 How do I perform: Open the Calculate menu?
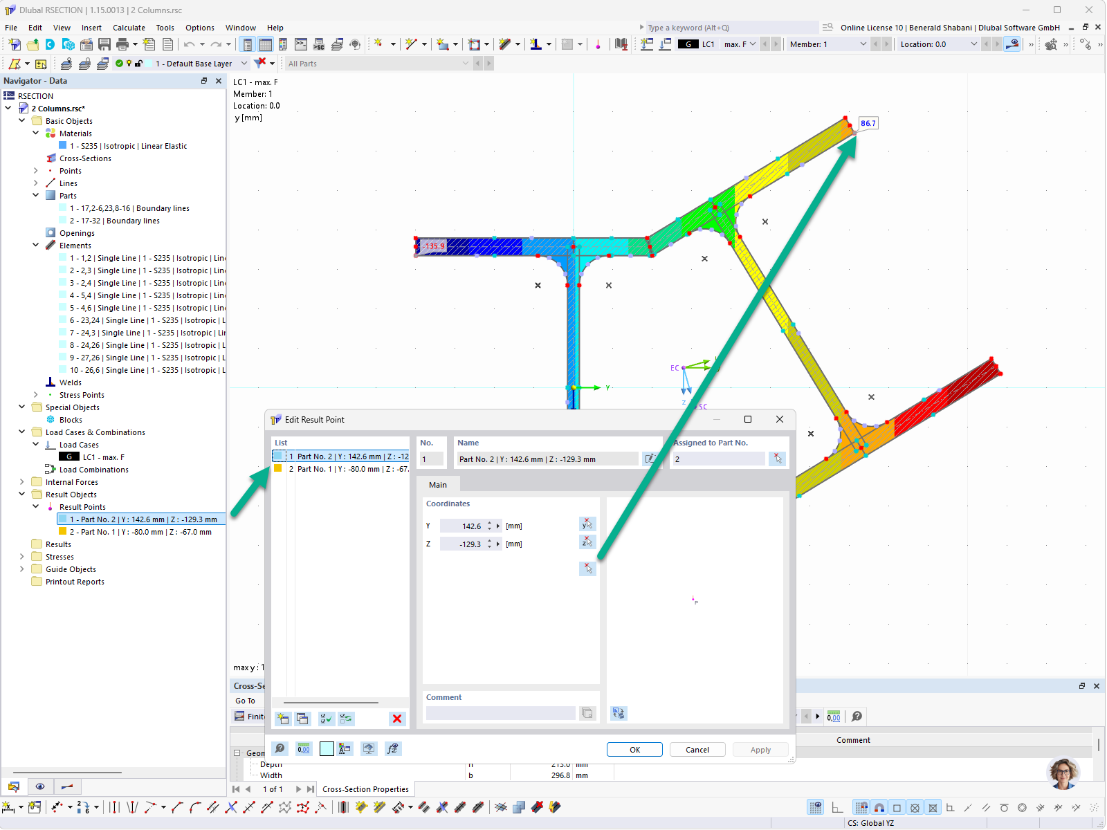[129, 28]
